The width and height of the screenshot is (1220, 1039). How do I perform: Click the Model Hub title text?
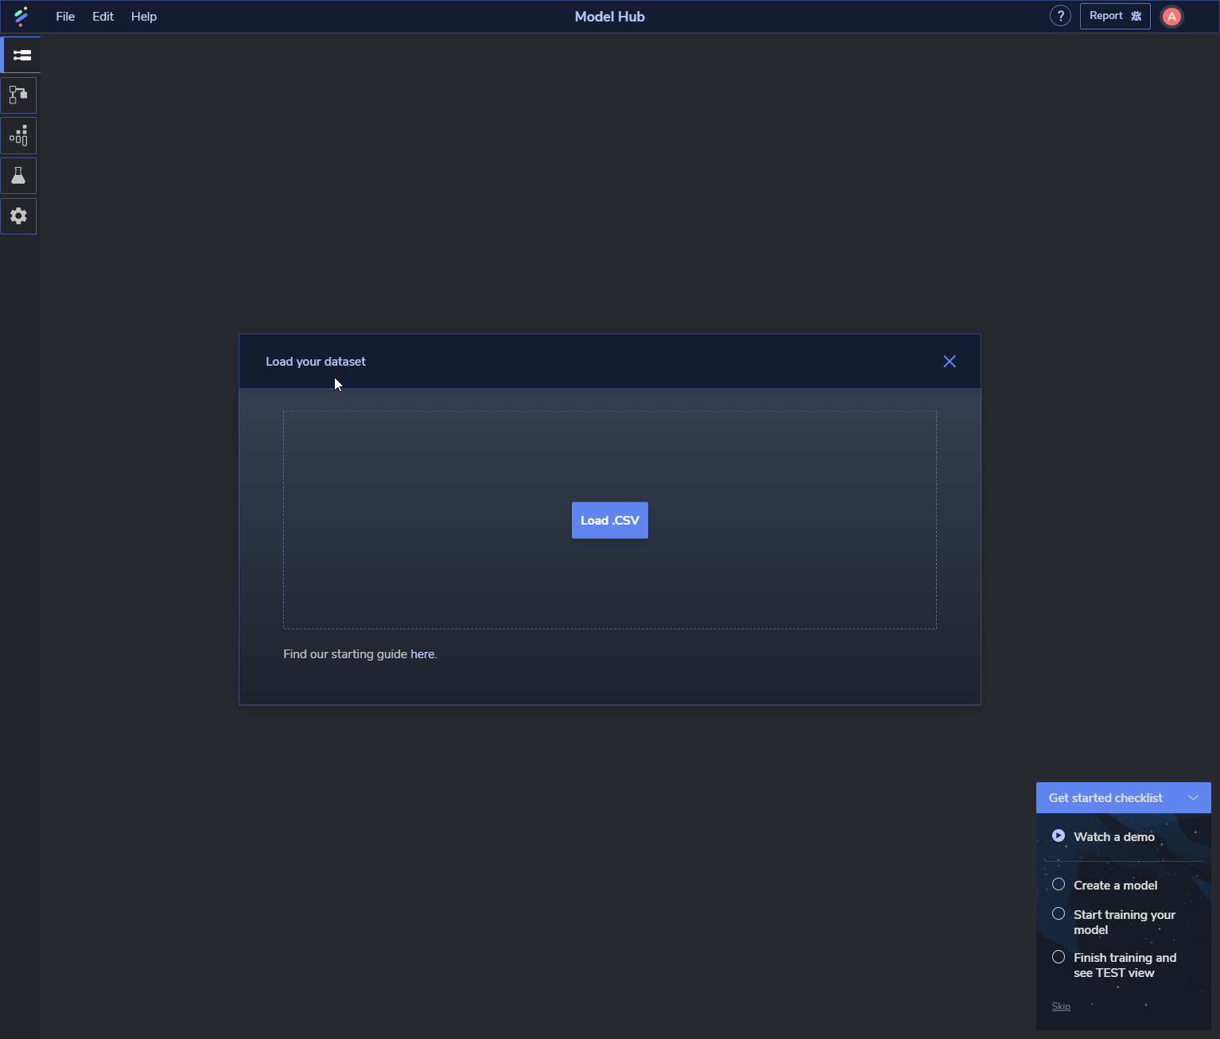pyautogui.click(x=610, y=17)
